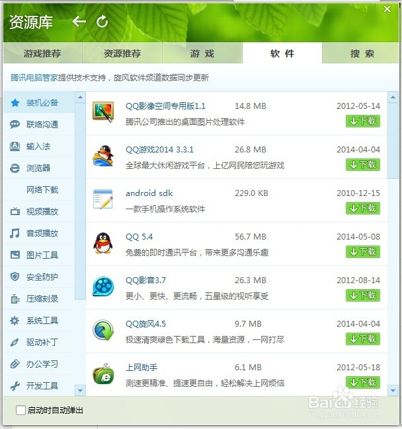Click the pencil icon beside 办公学习
The height and width of the screenshot is (429, 402).
point(15,364)
